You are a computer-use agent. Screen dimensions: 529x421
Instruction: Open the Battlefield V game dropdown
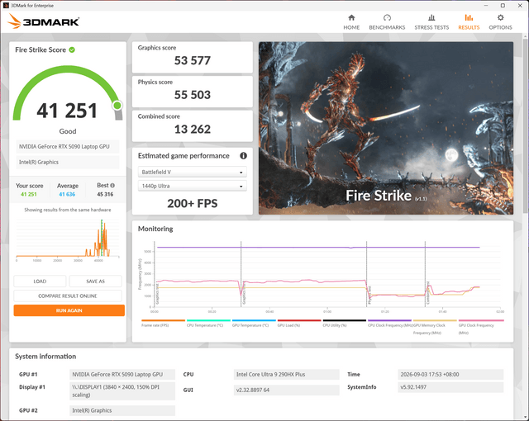coord(193,172)
